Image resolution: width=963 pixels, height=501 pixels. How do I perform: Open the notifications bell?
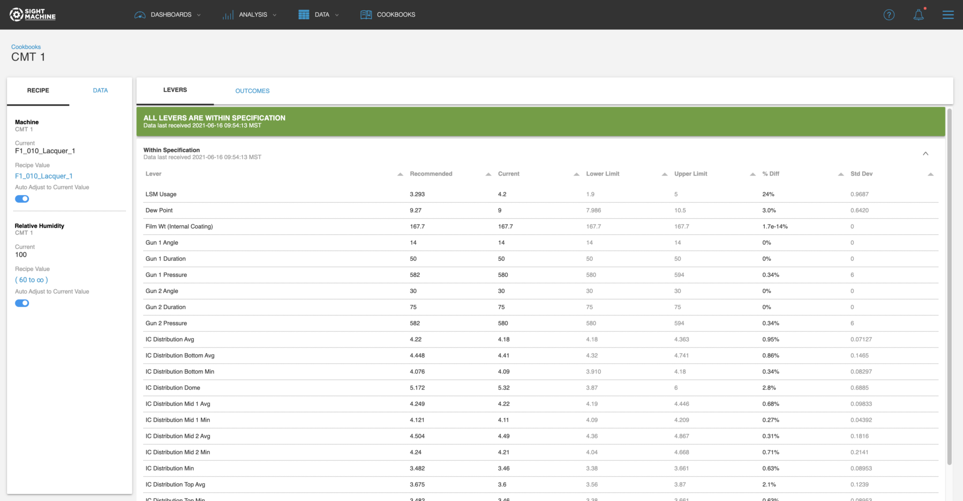[918, 15]
